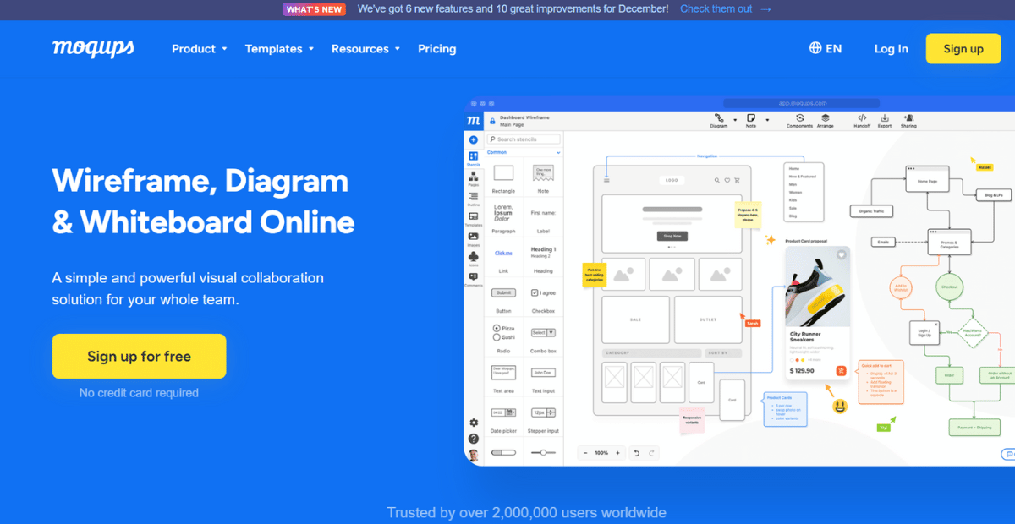
Task: Click the Select combo box stencil
Action: click(543, 333)
